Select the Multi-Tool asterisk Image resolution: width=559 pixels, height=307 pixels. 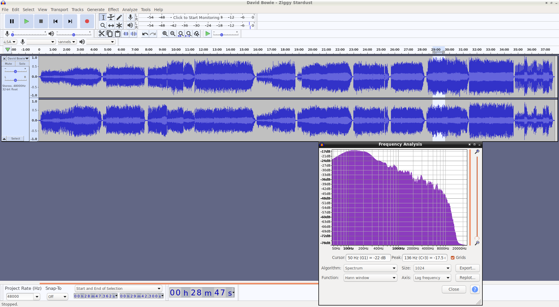coord(119,26)
